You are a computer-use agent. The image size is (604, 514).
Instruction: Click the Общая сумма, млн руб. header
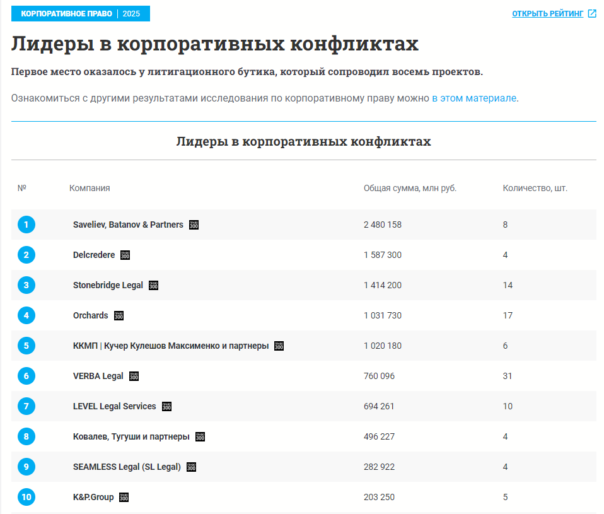[410, 188]
